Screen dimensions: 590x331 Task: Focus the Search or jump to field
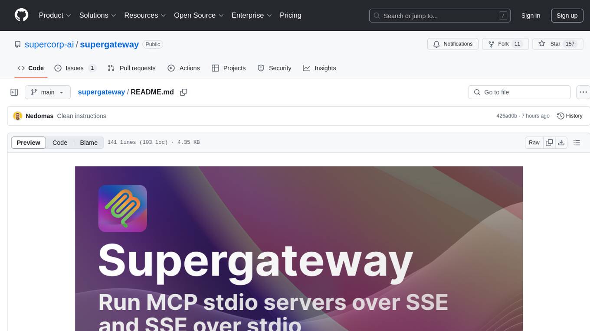pyautogui.click(x=440, y=16)
